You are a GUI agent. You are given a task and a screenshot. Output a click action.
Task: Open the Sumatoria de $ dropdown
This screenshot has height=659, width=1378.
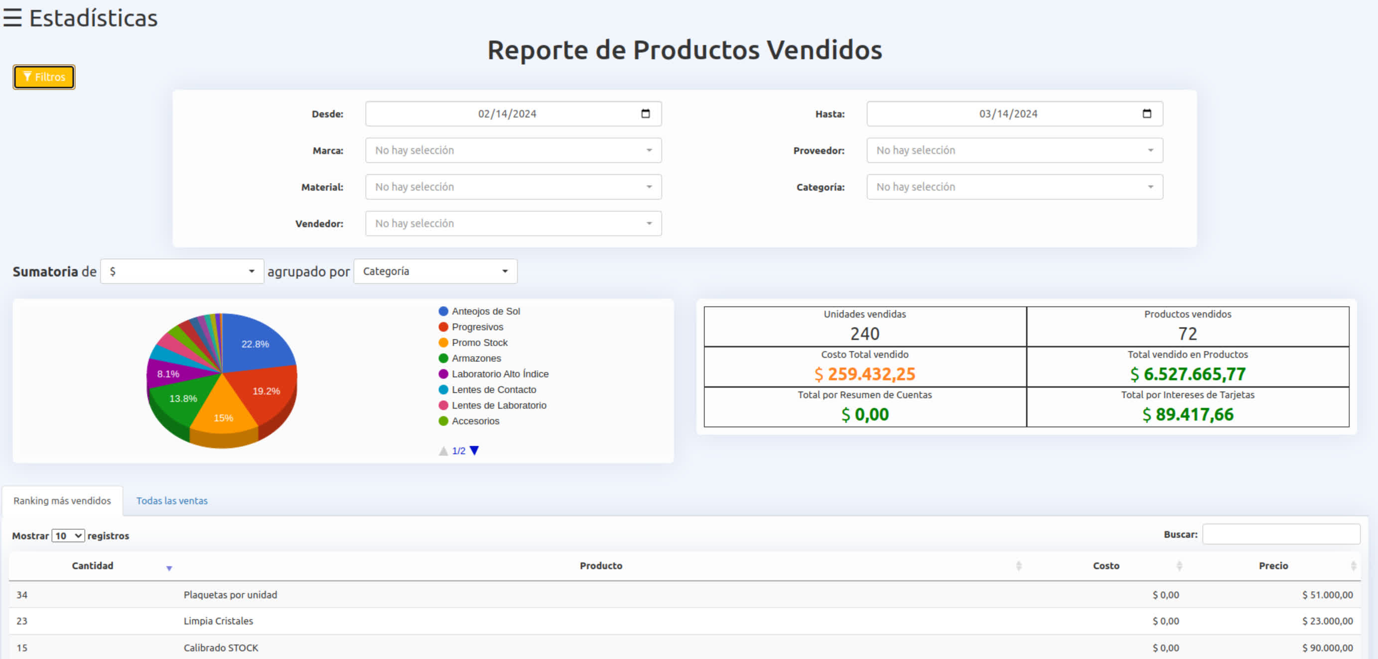(182, 271)
